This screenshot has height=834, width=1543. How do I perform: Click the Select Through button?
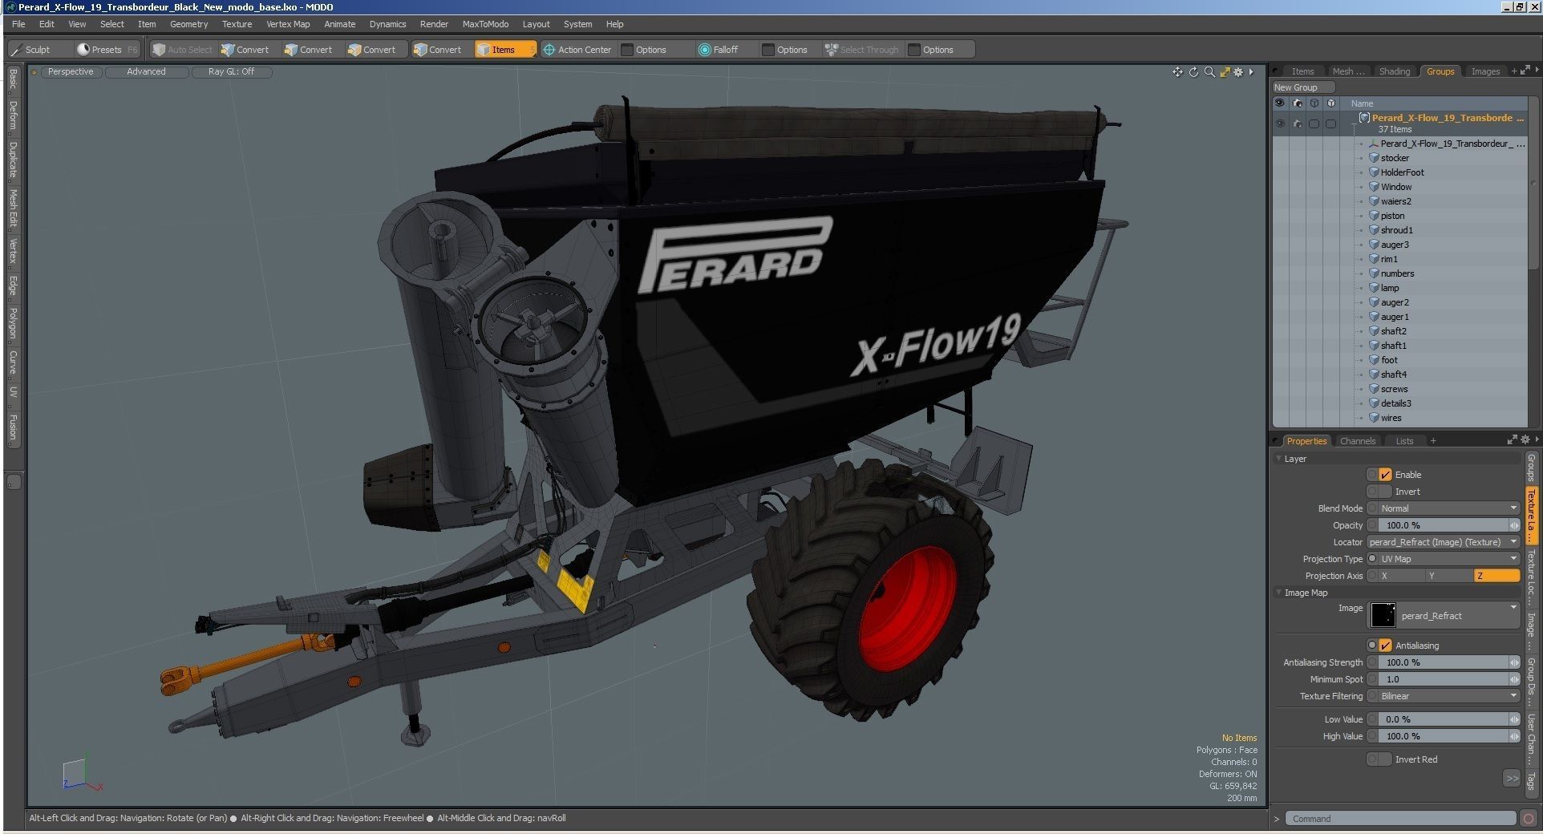tap(862, 50)
